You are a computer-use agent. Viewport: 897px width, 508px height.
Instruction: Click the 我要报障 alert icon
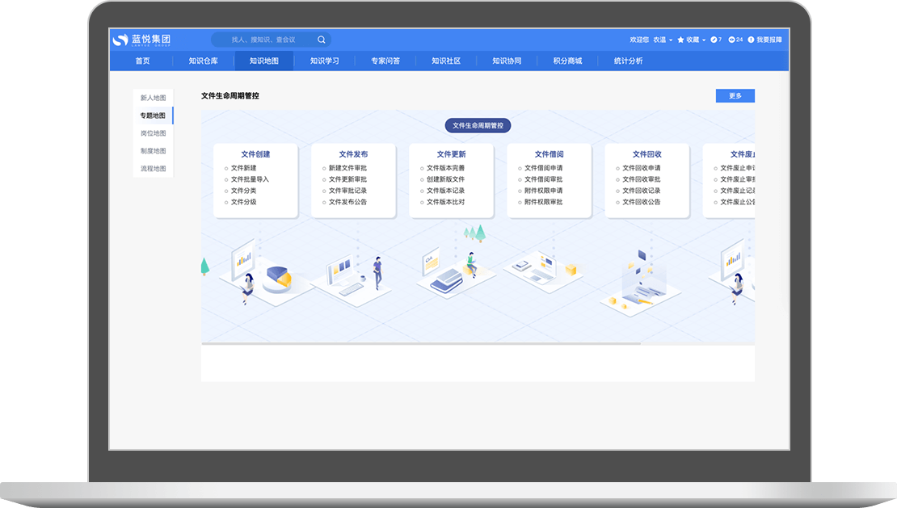(x=751, y=40)
